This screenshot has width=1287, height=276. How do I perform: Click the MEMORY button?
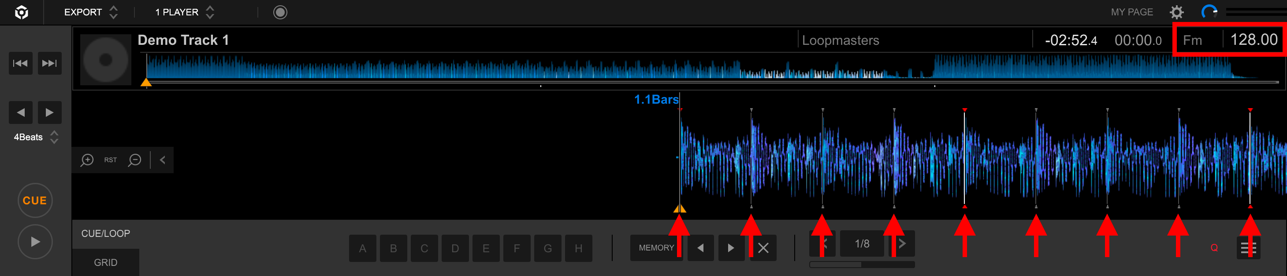(x=655, y=247)
